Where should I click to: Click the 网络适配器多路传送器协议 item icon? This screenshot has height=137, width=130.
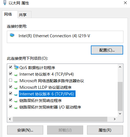click(x=16, y=82)
